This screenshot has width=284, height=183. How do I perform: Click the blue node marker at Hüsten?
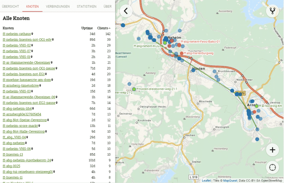pos(193,70)
